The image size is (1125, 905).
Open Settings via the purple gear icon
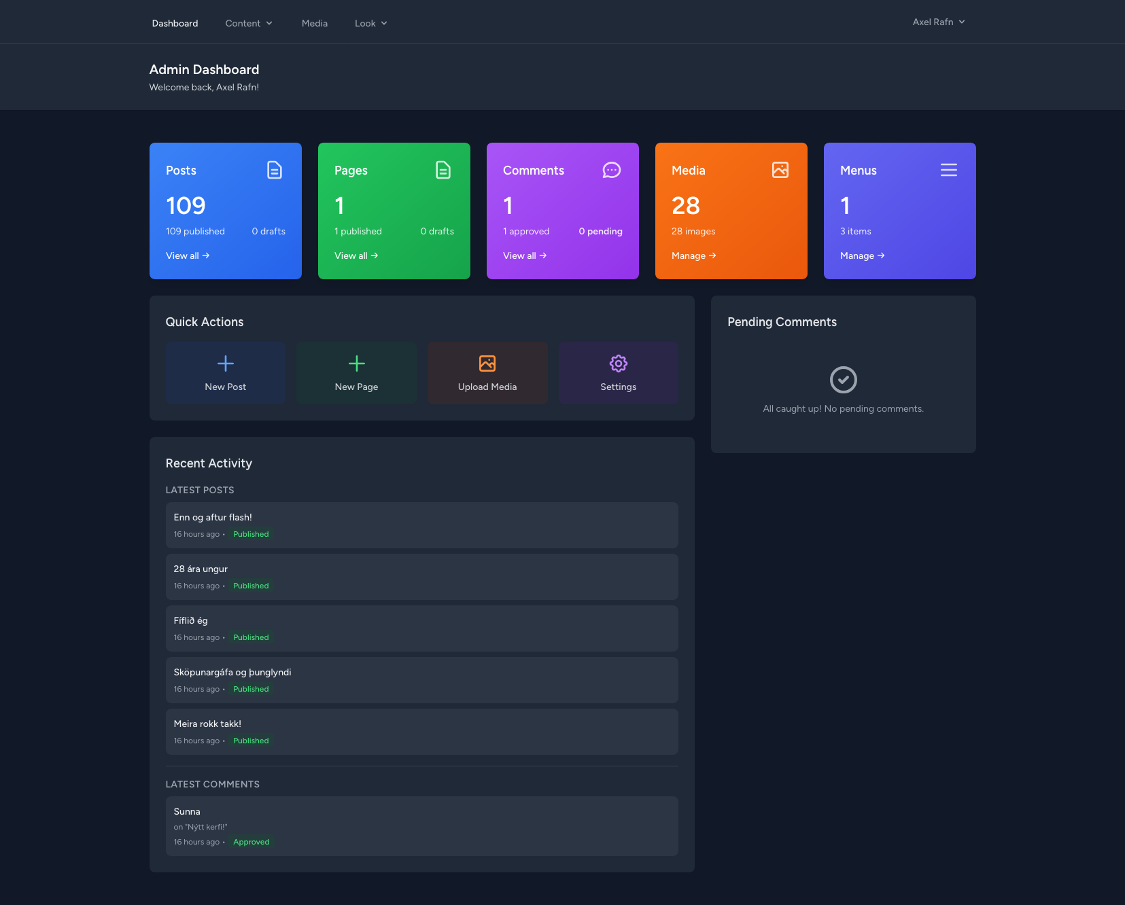(x=618, y=364)
